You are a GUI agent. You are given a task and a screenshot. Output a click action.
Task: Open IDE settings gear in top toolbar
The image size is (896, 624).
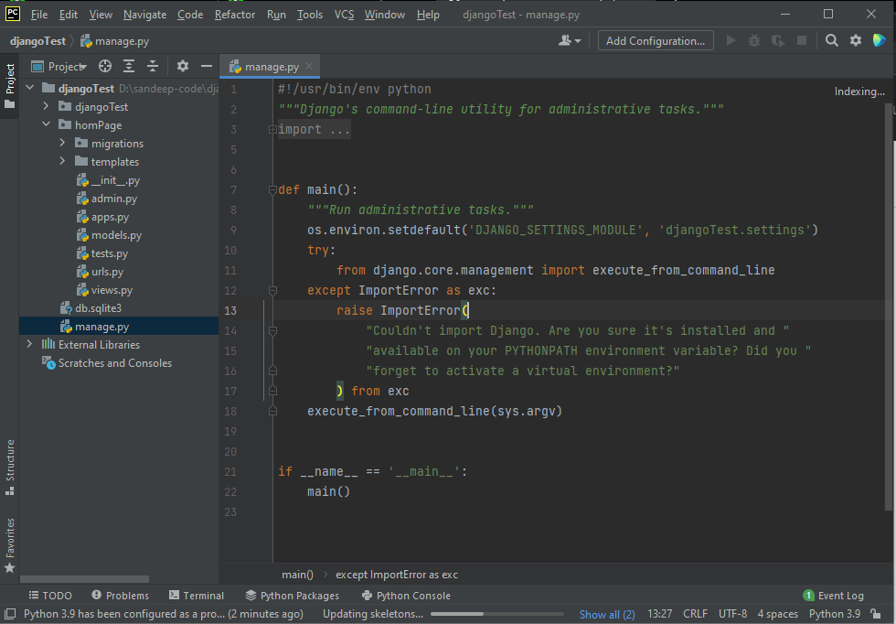tap(856, 40)
